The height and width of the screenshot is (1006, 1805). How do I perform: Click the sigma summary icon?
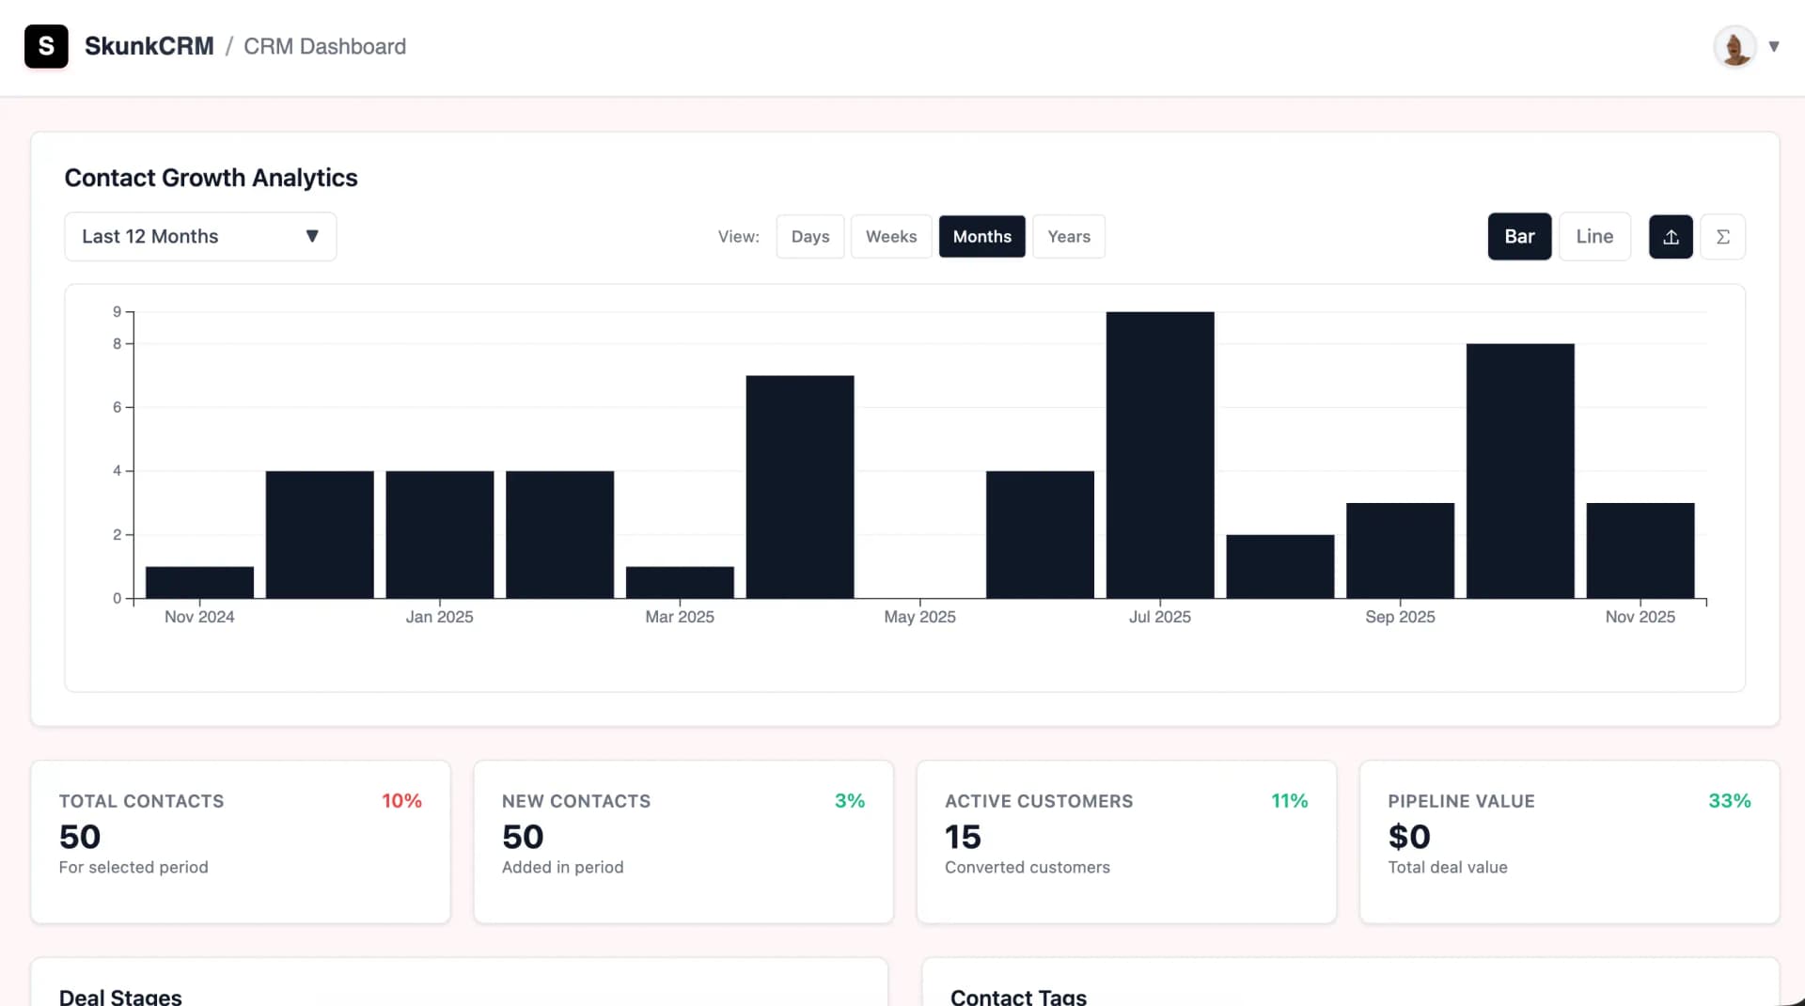(1723, 236)
